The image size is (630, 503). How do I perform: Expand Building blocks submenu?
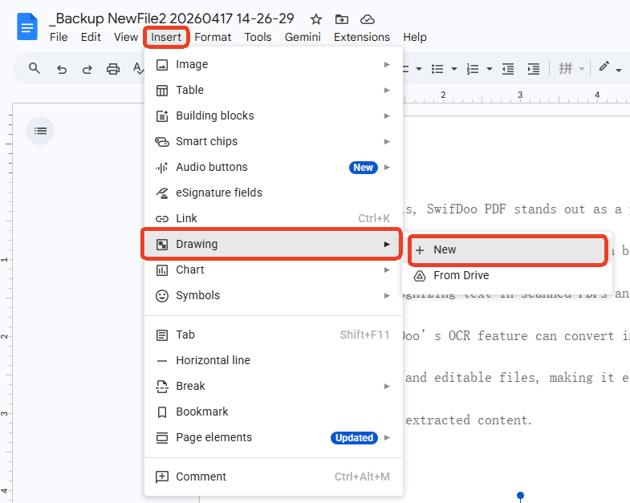pos(273,116)
